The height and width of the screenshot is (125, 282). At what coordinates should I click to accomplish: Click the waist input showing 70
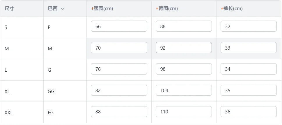[119, 48]
